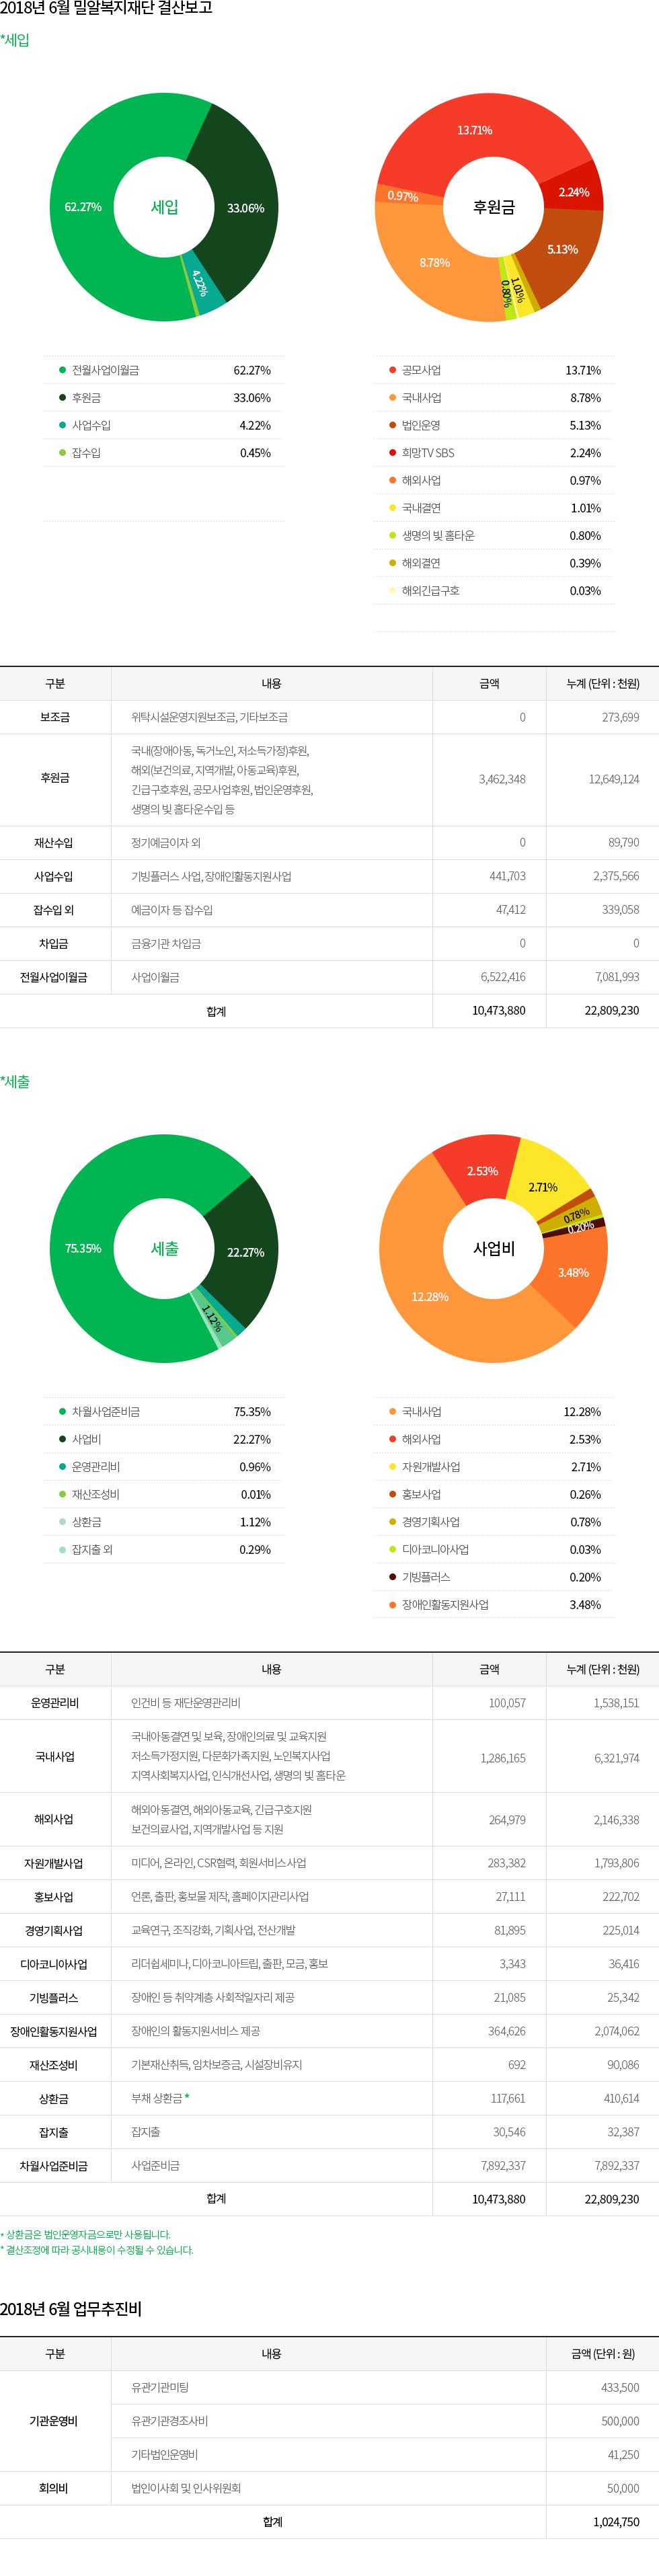The image size is (659, 2576).
Task: Click the red legend dot for 희망TV SBS
Action: click(x=392, y=453)
